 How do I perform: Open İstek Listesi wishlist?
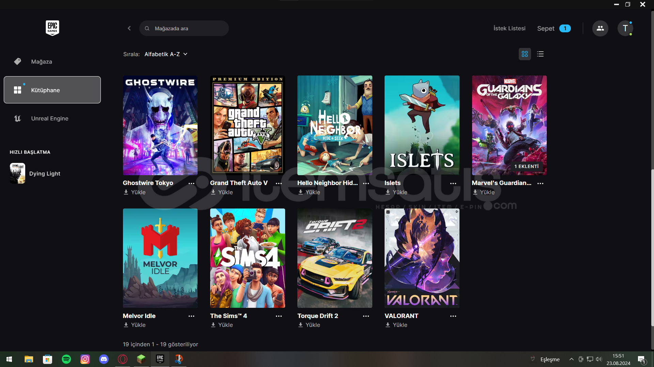(509, 28)
